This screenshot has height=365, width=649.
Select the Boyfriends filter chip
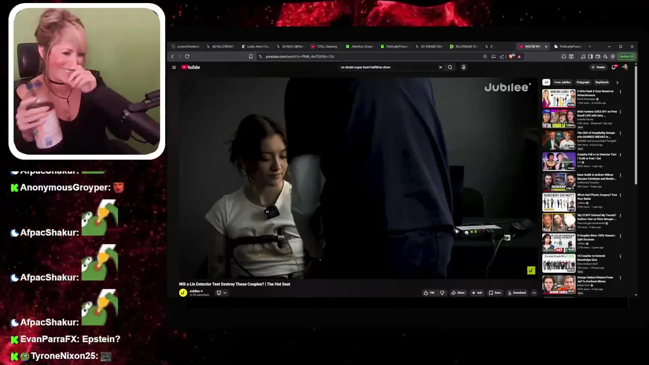point(602,82)
